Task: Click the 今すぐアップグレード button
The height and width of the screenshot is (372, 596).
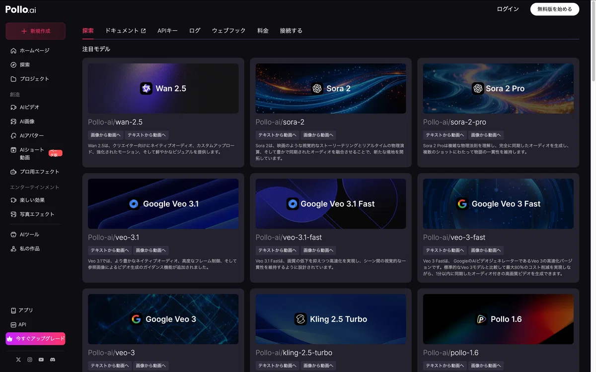Action: click(x=35, y=339)
